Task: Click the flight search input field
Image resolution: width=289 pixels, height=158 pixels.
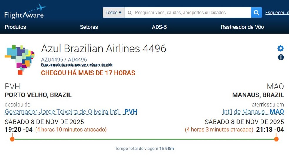Action: click(x=188, y=13)
